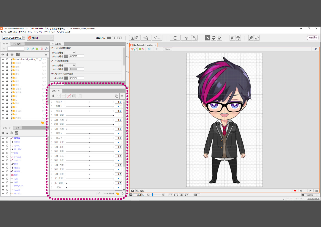Create a rotation deformer from toolbar
This screenshot has height=227, width=321.
click(186, 38)
